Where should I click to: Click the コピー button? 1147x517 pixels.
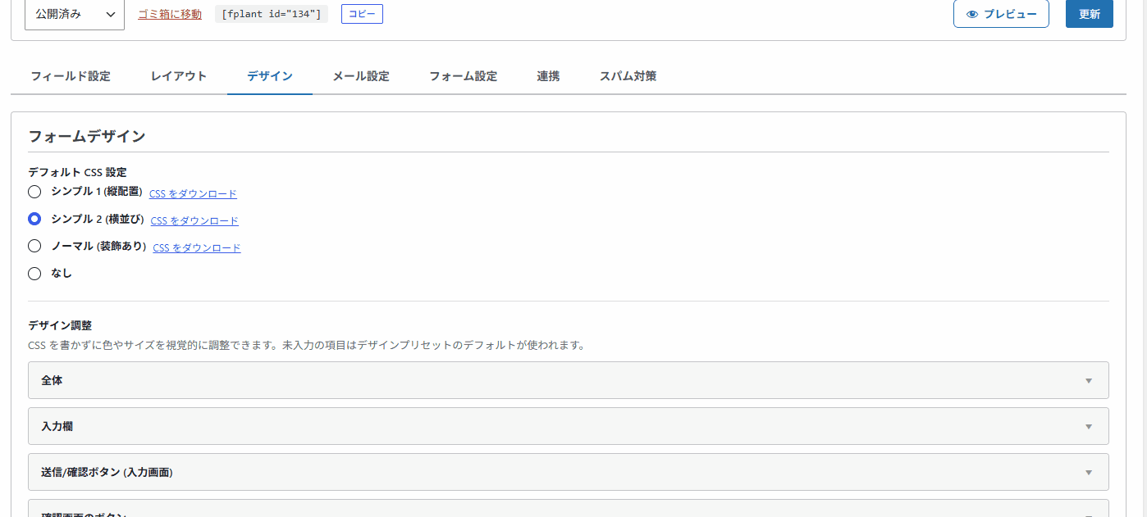[362, 14]
